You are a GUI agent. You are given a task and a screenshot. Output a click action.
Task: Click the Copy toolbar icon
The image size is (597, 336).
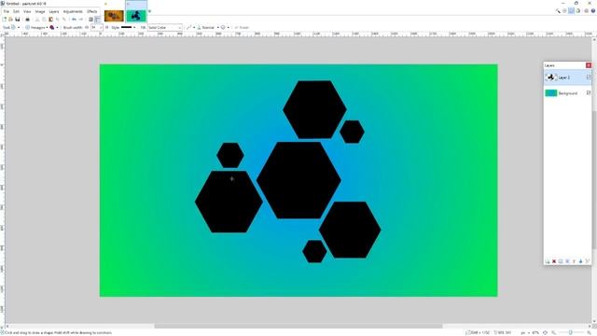tap(44, 19)
